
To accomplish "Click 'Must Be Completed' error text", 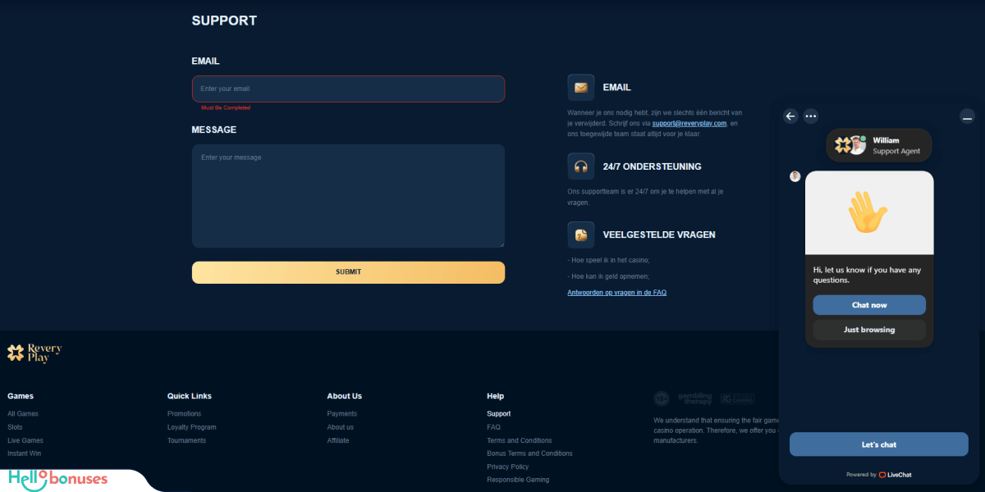I will coord(226,107).
